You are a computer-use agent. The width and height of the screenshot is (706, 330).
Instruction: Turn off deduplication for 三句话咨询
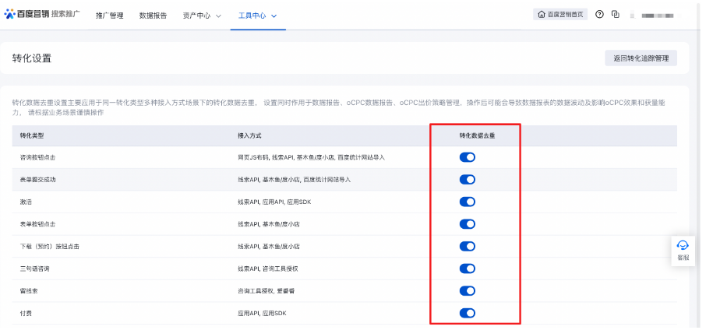coord(468,269)
